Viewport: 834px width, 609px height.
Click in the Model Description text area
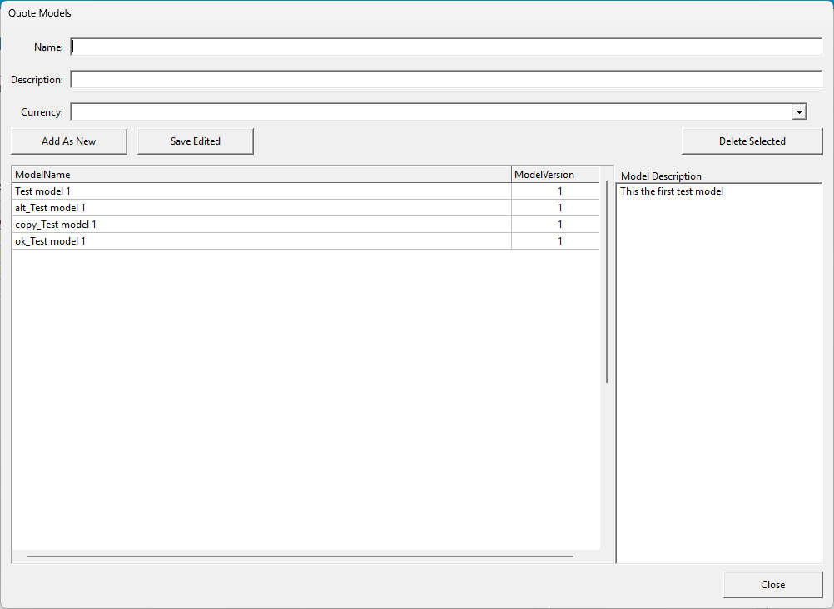(718, 374)
